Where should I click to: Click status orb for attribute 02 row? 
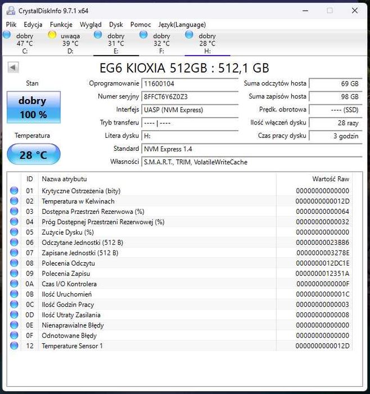(14, 201)
